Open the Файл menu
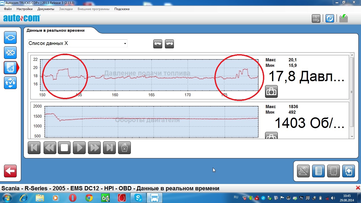The height and width of the screenshot is (203, 361). point(8,9)
